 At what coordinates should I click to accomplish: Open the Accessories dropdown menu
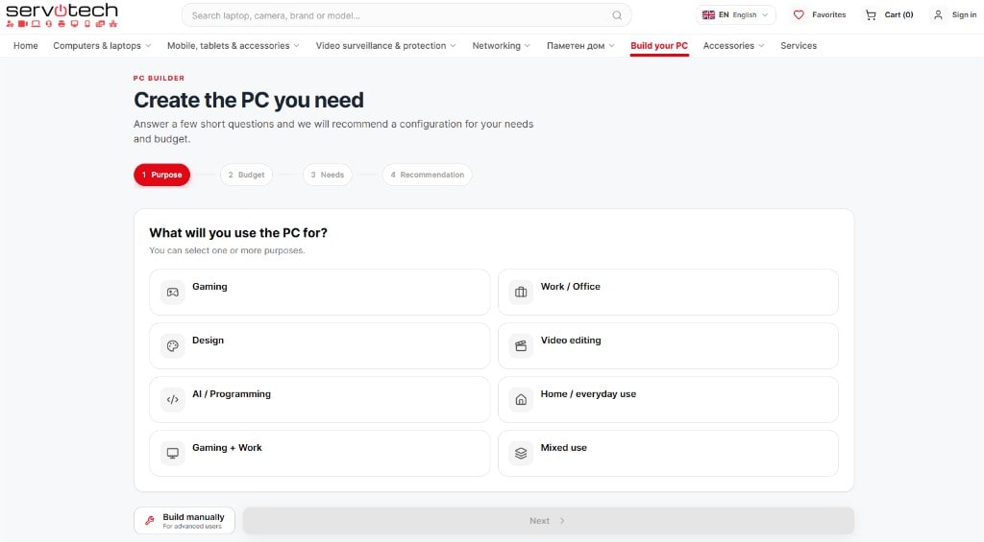click(733, 46)
